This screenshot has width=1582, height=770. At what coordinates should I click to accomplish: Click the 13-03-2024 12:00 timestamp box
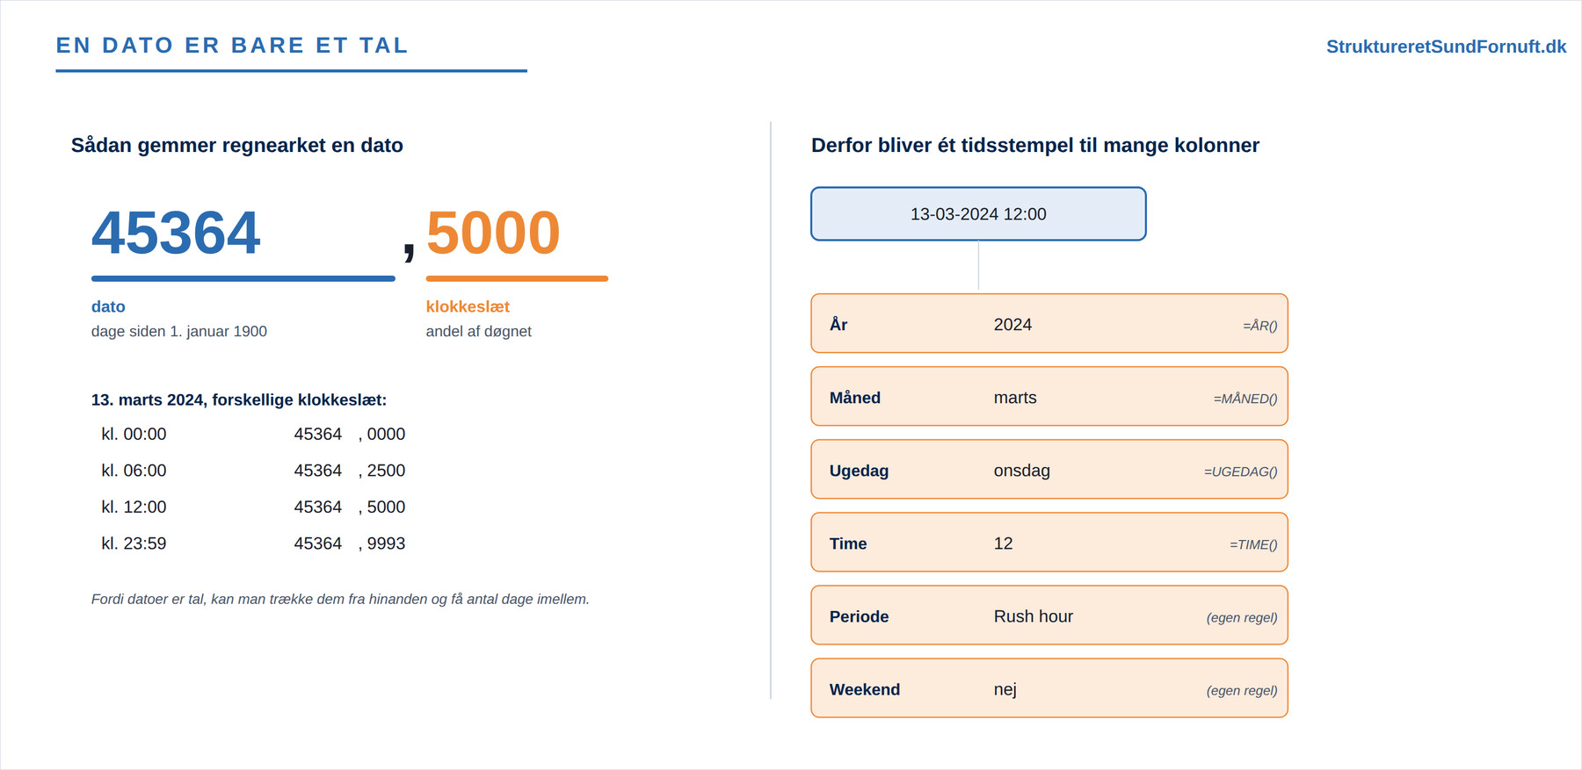pyautogui.click(x=978, y=213)
